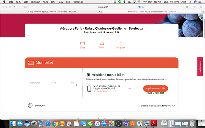Open the input language menu in menu bar

pyautogui.click(x=158, y=2)
